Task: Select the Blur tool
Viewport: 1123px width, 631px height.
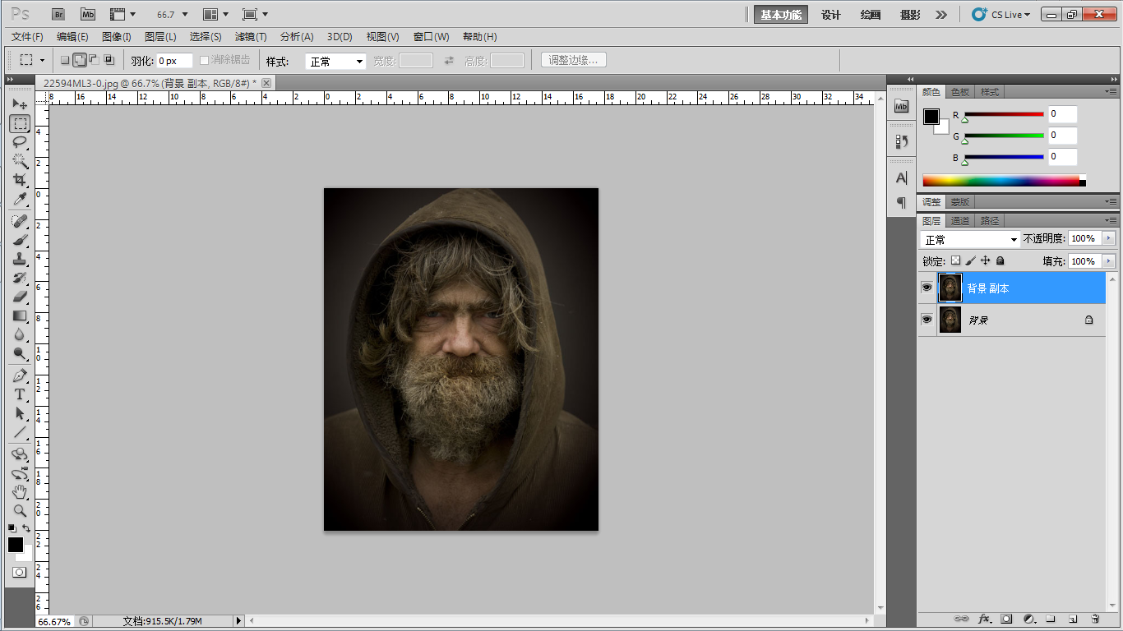Action: tap(20, 334)
